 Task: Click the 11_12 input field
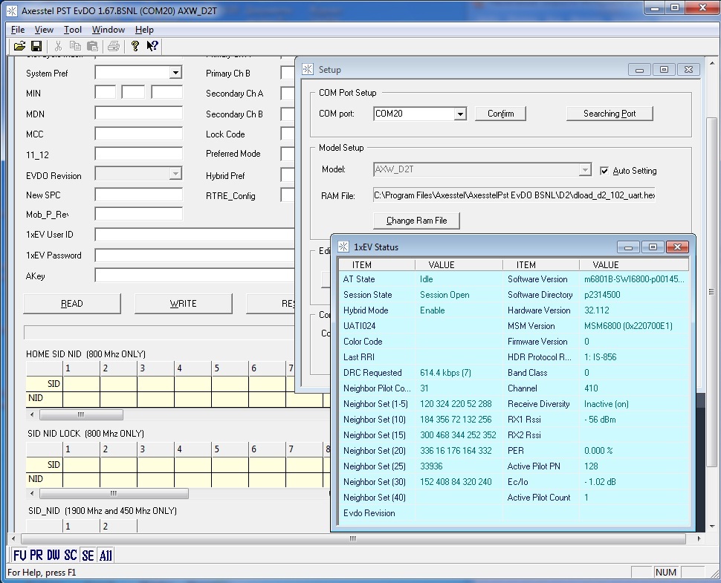point(138,154)
